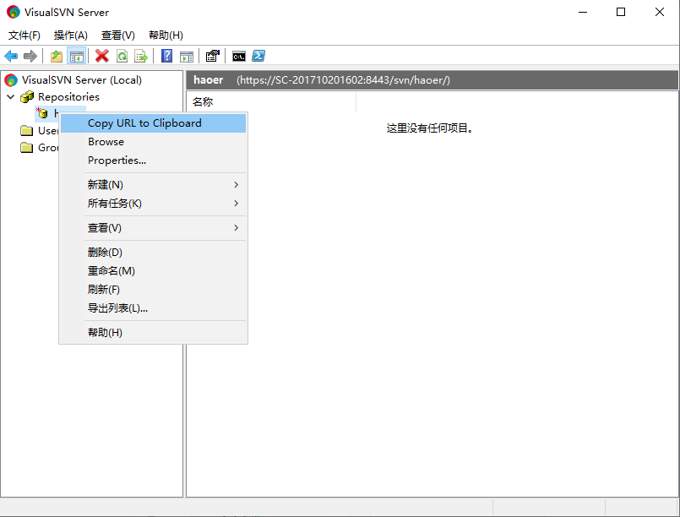The width and height of the screenshot is (680, 517).
Task: Expand the 新建(N) submenu arrow
Action: [236, 185]
